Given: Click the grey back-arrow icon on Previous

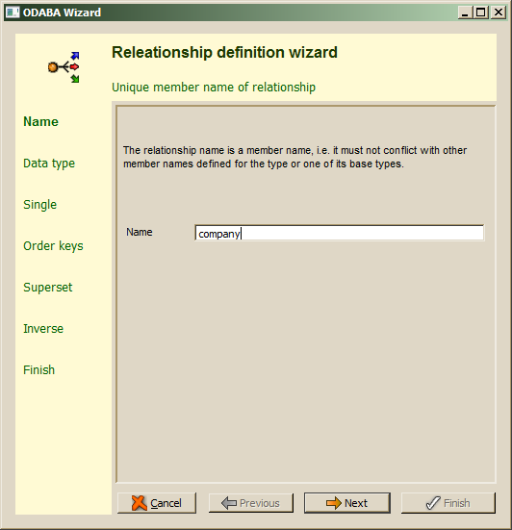Looking at the screenshot, I should (229, 503).
